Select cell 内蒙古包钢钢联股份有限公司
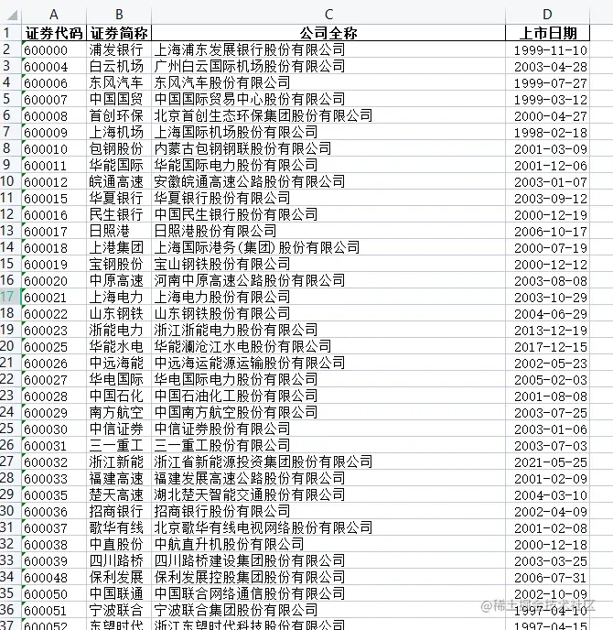613x630 pixels. pyautogui.click(x=328, y=148)
